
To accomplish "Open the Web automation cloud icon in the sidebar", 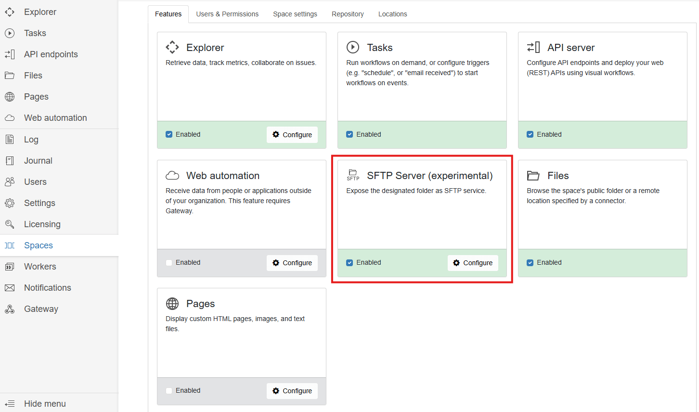I will (x=10, y=118).
